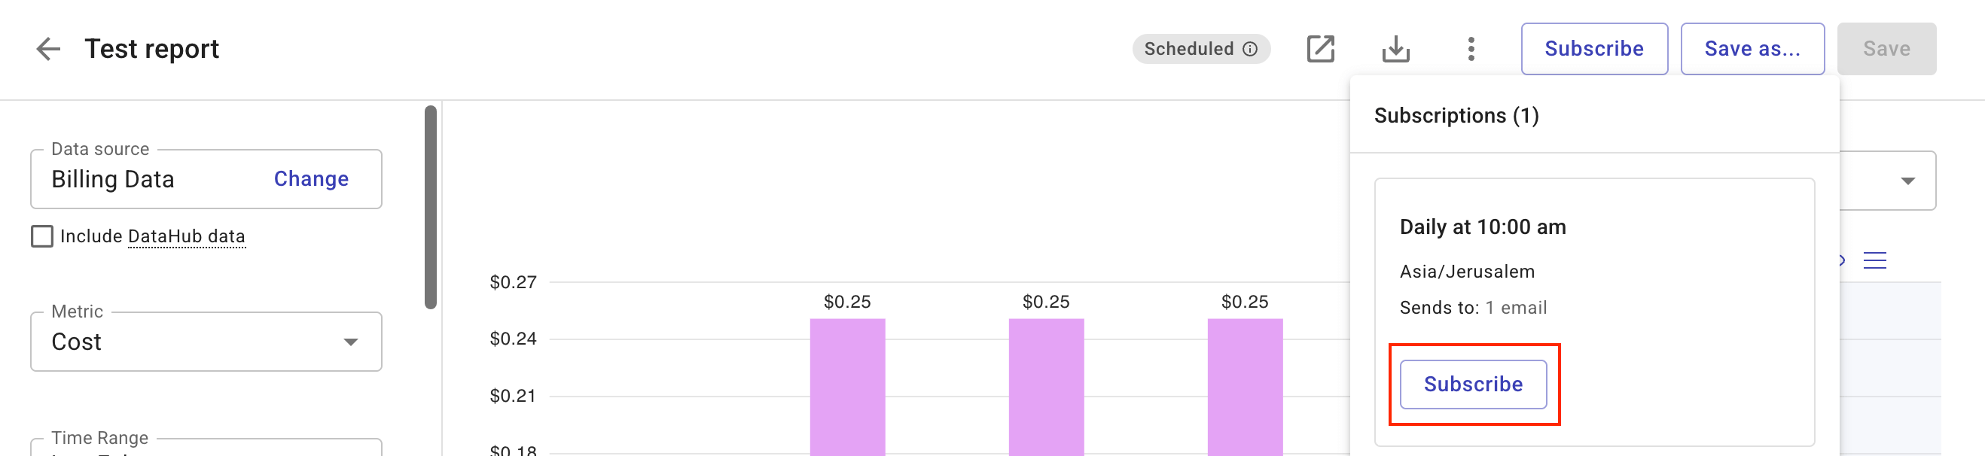Viewport: 1985px width, 456px height.
Task: Enable Include DataHub data checkbox
Action: (42, 236)
